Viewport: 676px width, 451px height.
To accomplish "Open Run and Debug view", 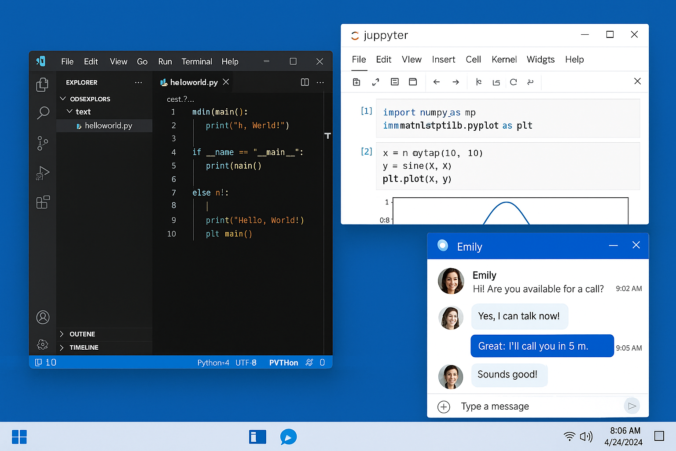I will 43,173.
